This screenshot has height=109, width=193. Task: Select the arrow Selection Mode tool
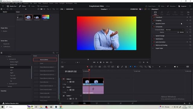pos(87,67)
